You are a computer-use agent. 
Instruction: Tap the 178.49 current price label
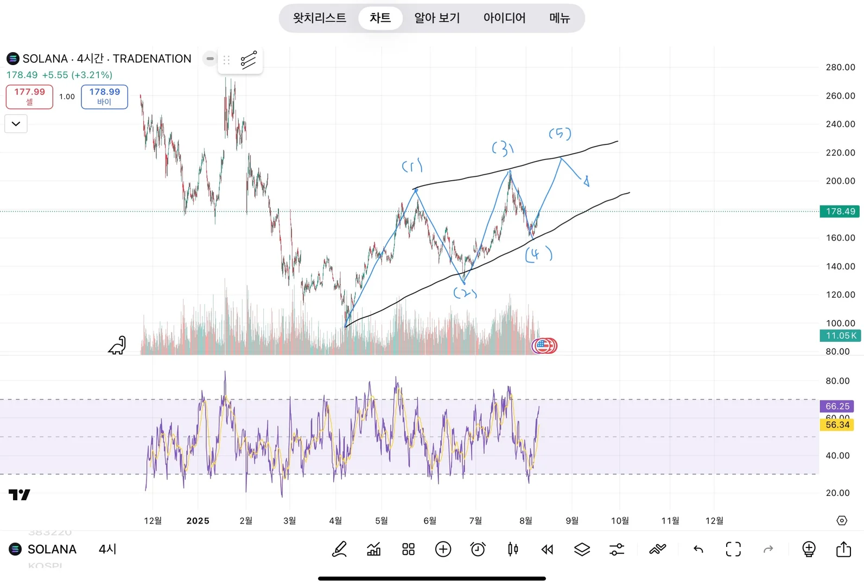tap(840, 212)
